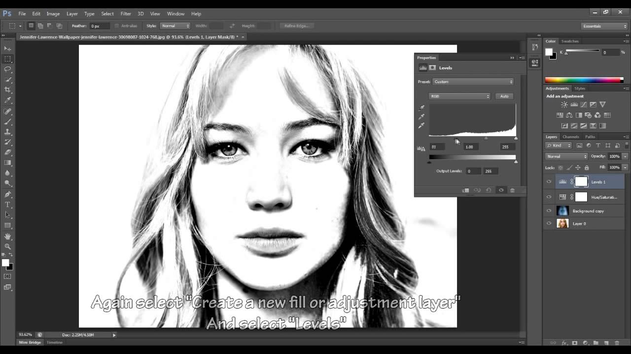Toggle lock all on layer

[x=587, y=168]
